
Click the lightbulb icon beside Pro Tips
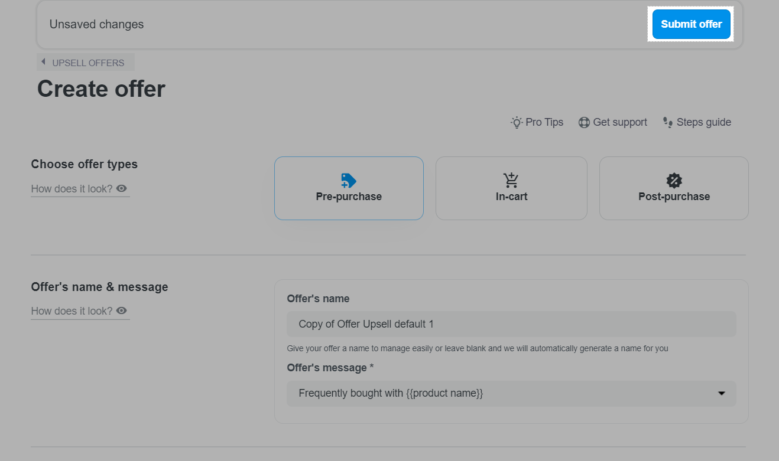(517, 122)
